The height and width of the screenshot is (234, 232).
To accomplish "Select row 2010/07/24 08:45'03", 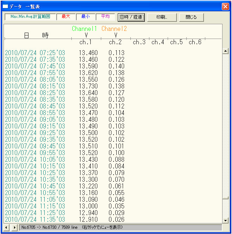I will point(65,106).
